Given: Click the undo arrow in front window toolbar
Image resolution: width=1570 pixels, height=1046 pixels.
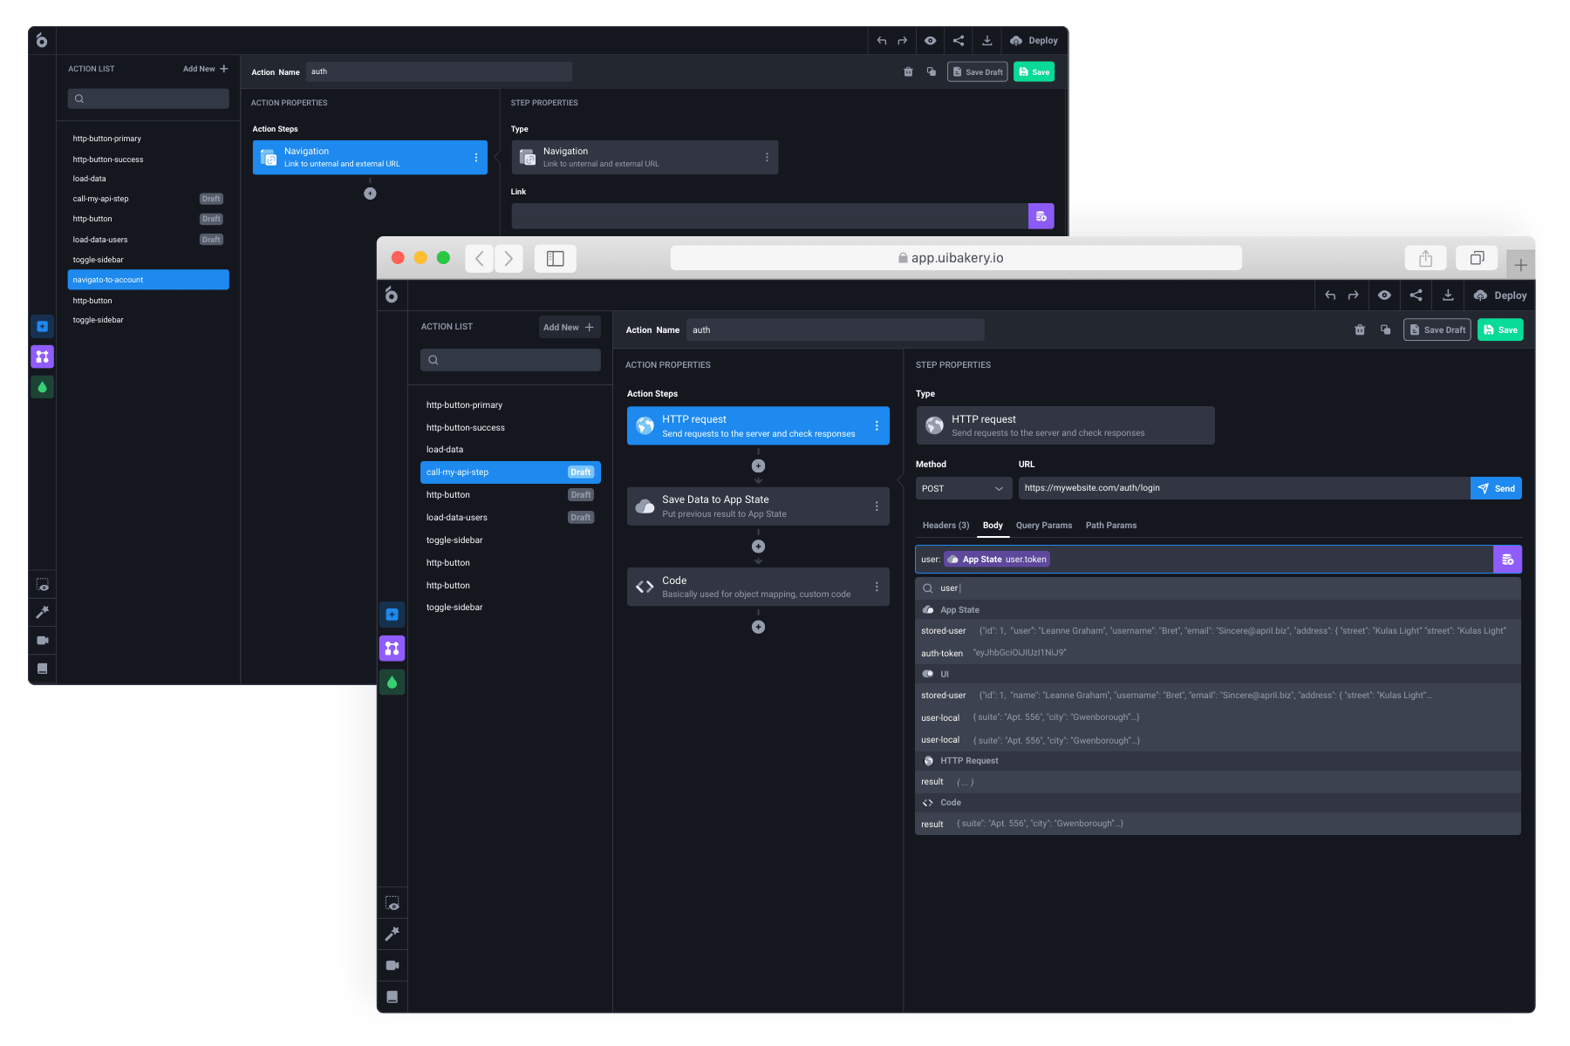Looking at the screenshot, I should pos(1330,295).
